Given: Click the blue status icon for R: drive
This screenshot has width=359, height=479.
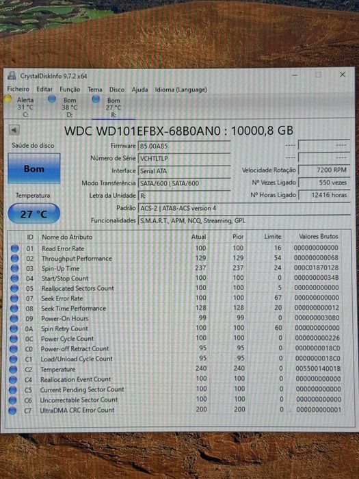Looking at the screenshot, I should (96, 99).
